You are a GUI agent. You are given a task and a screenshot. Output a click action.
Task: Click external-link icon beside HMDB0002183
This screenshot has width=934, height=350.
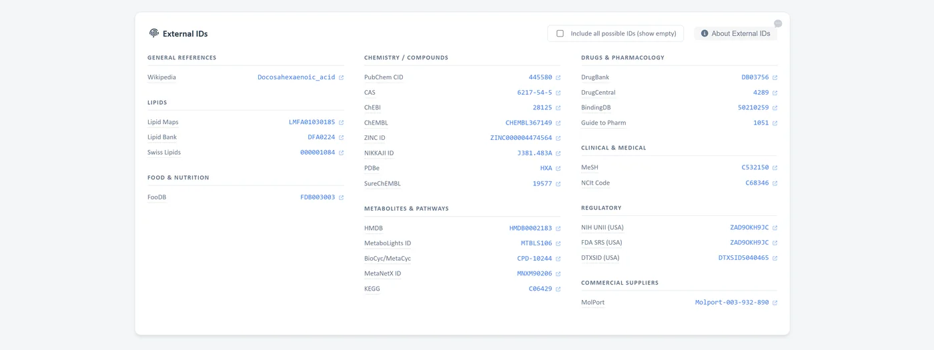(x=558, y=229)
